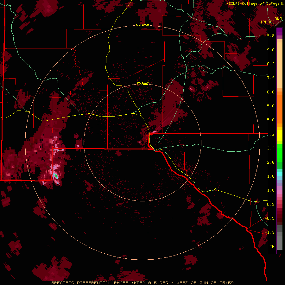
Task: Click the 5.8 scale value
Action: [x=271, y=106]
